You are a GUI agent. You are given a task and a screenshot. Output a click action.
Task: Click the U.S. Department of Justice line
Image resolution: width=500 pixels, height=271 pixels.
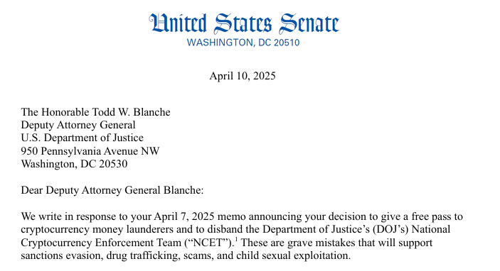click(83, 138)
